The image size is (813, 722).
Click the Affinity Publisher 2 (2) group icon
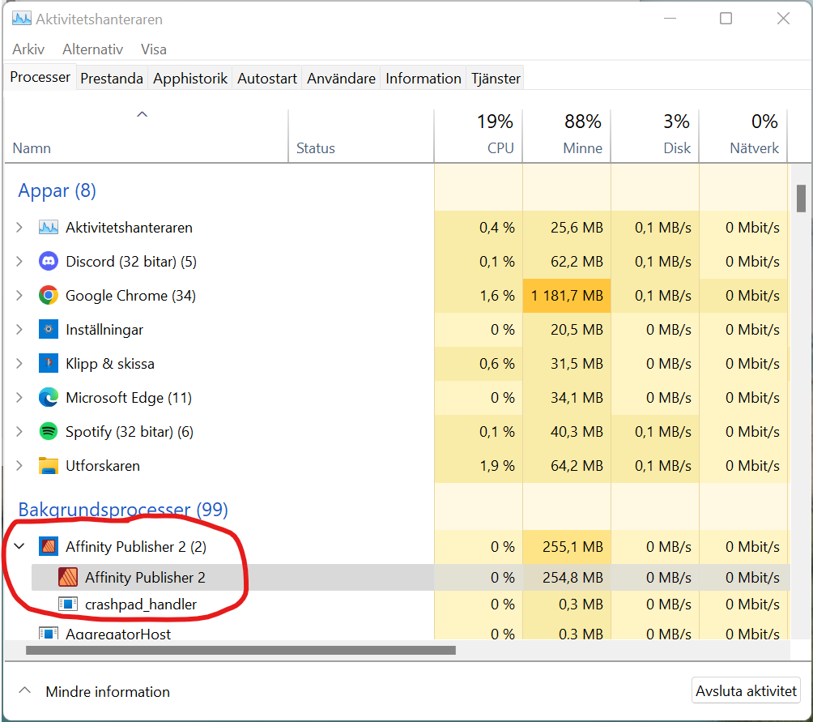[x=49, y=546]
